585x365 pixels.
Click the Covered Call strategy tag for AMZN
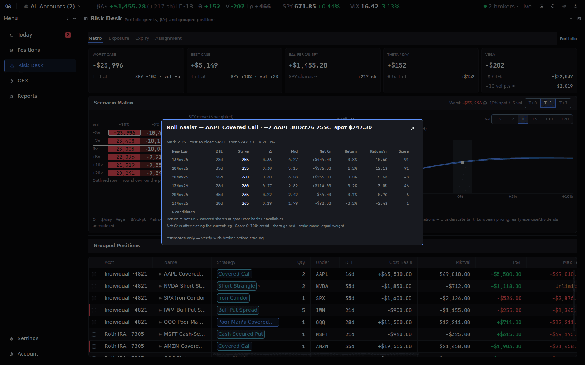pos(234,346)
